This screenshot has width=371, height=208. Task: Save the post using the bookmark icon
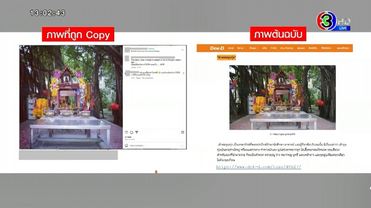183,132
